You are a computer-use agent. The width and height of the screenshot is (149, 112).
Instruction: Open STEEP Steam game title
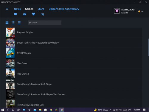24,53
